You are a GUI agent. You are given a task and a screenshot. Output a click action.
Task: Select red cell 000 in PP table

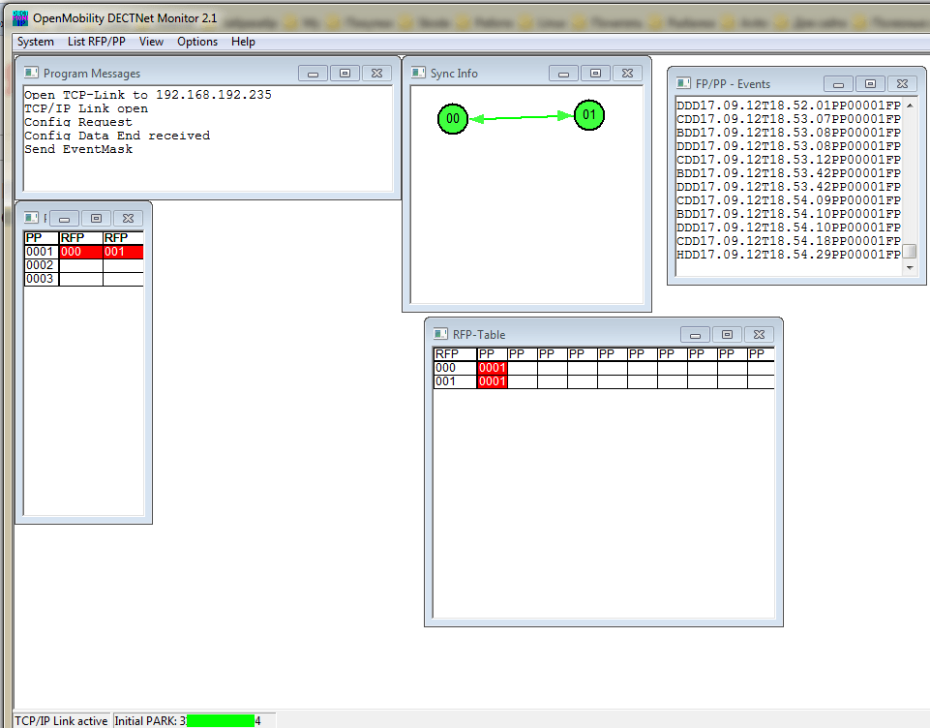81,252
